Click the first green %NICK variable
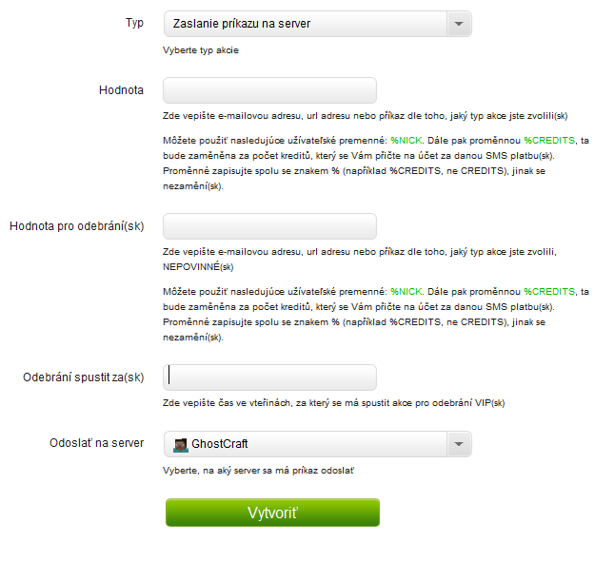The height and width of the screenshot is (561, 615). point(407,141)
